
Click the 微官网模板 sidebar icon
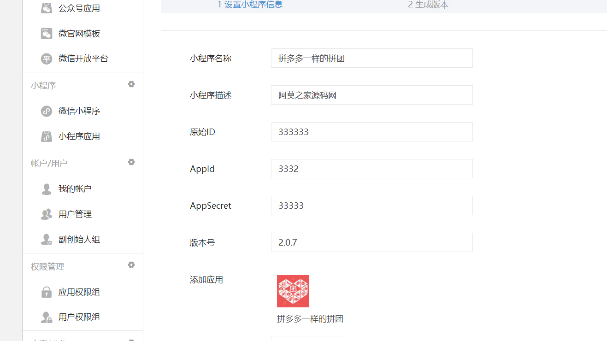point(47,34)
